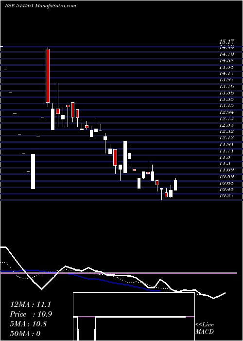Click the 15.17 price label

226,41
